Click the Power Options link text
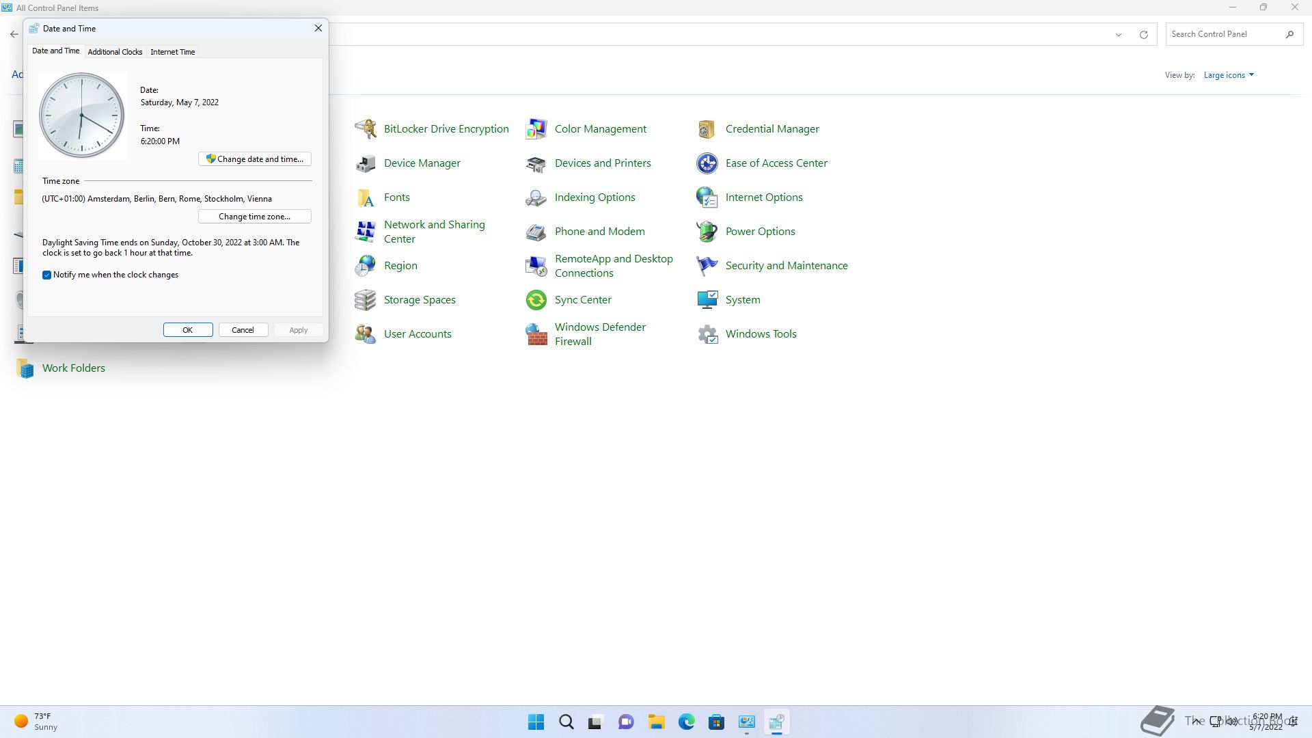This screenshot has width=1312, height=738. (760, 232)
